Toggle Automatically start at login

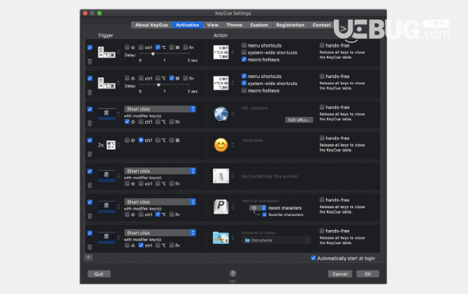(313, 258)
